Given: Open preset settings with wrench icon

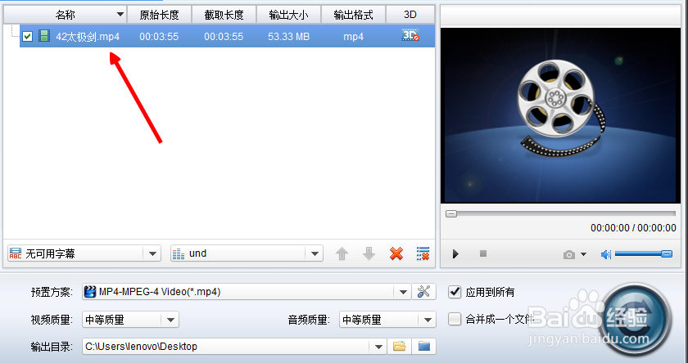Looking at the screenshot, I should (424, 292).
